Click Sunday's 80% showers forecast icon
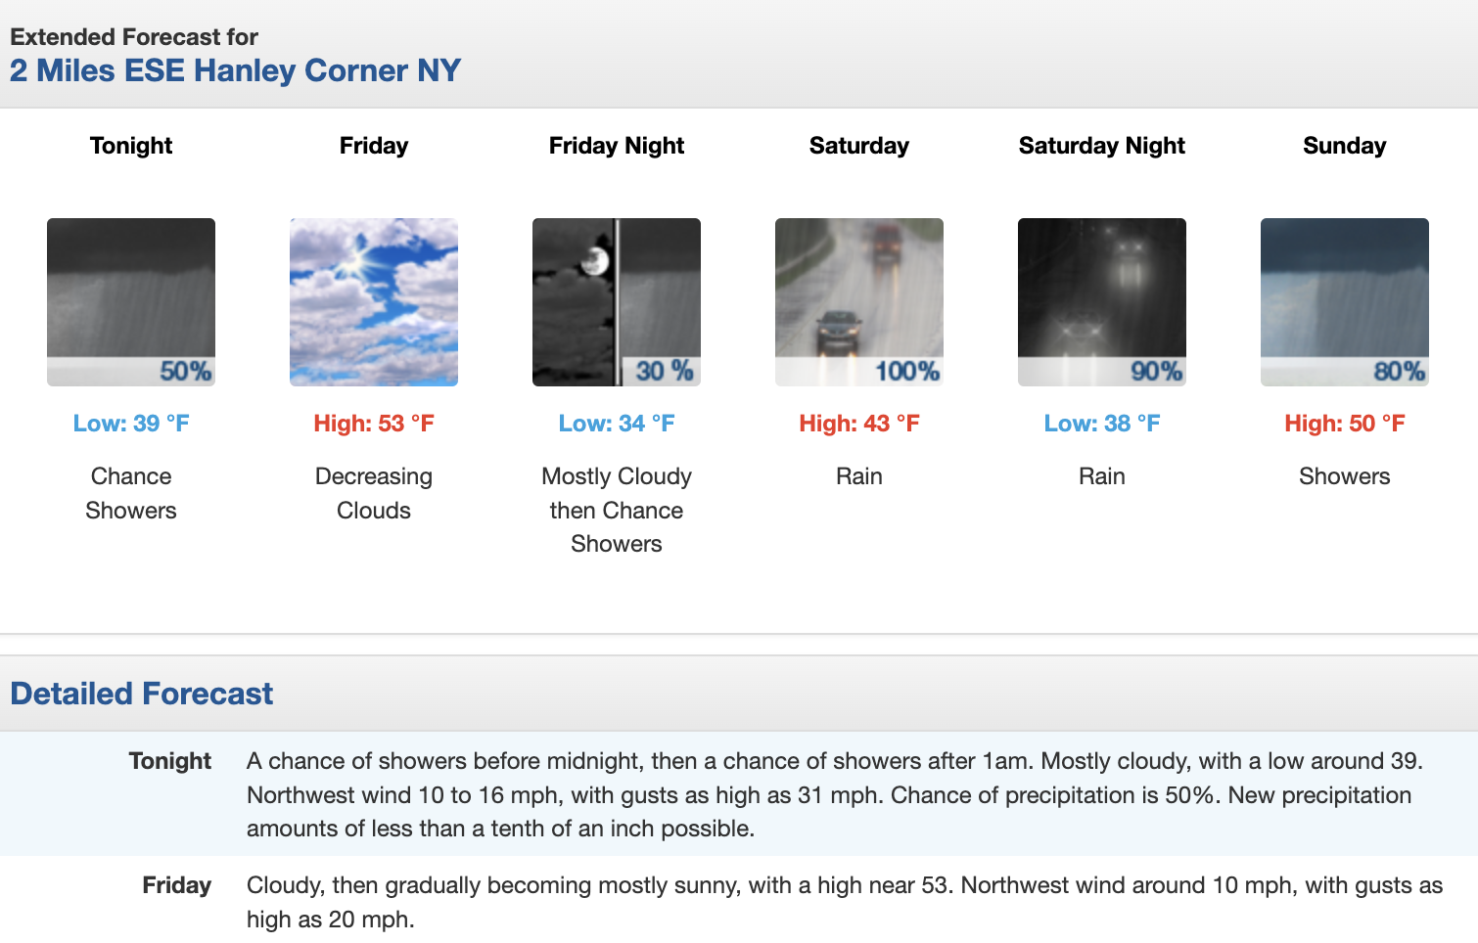 (x=1345, y=301)
